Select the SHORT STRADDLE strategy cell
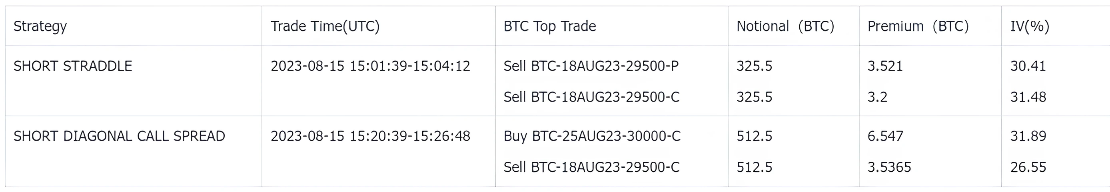Screen dimensions: 1110x192 point(73,66)
